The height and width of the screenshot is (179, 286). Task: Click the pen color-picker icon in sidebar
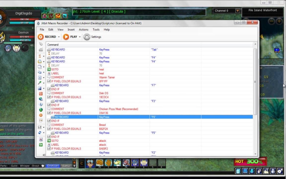pos(40,83)
